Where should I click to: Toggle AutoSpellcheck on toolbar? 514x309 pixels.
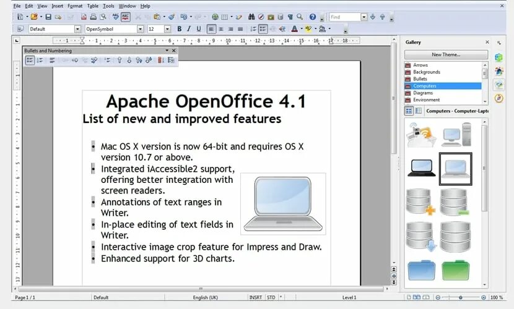(126, 17)
